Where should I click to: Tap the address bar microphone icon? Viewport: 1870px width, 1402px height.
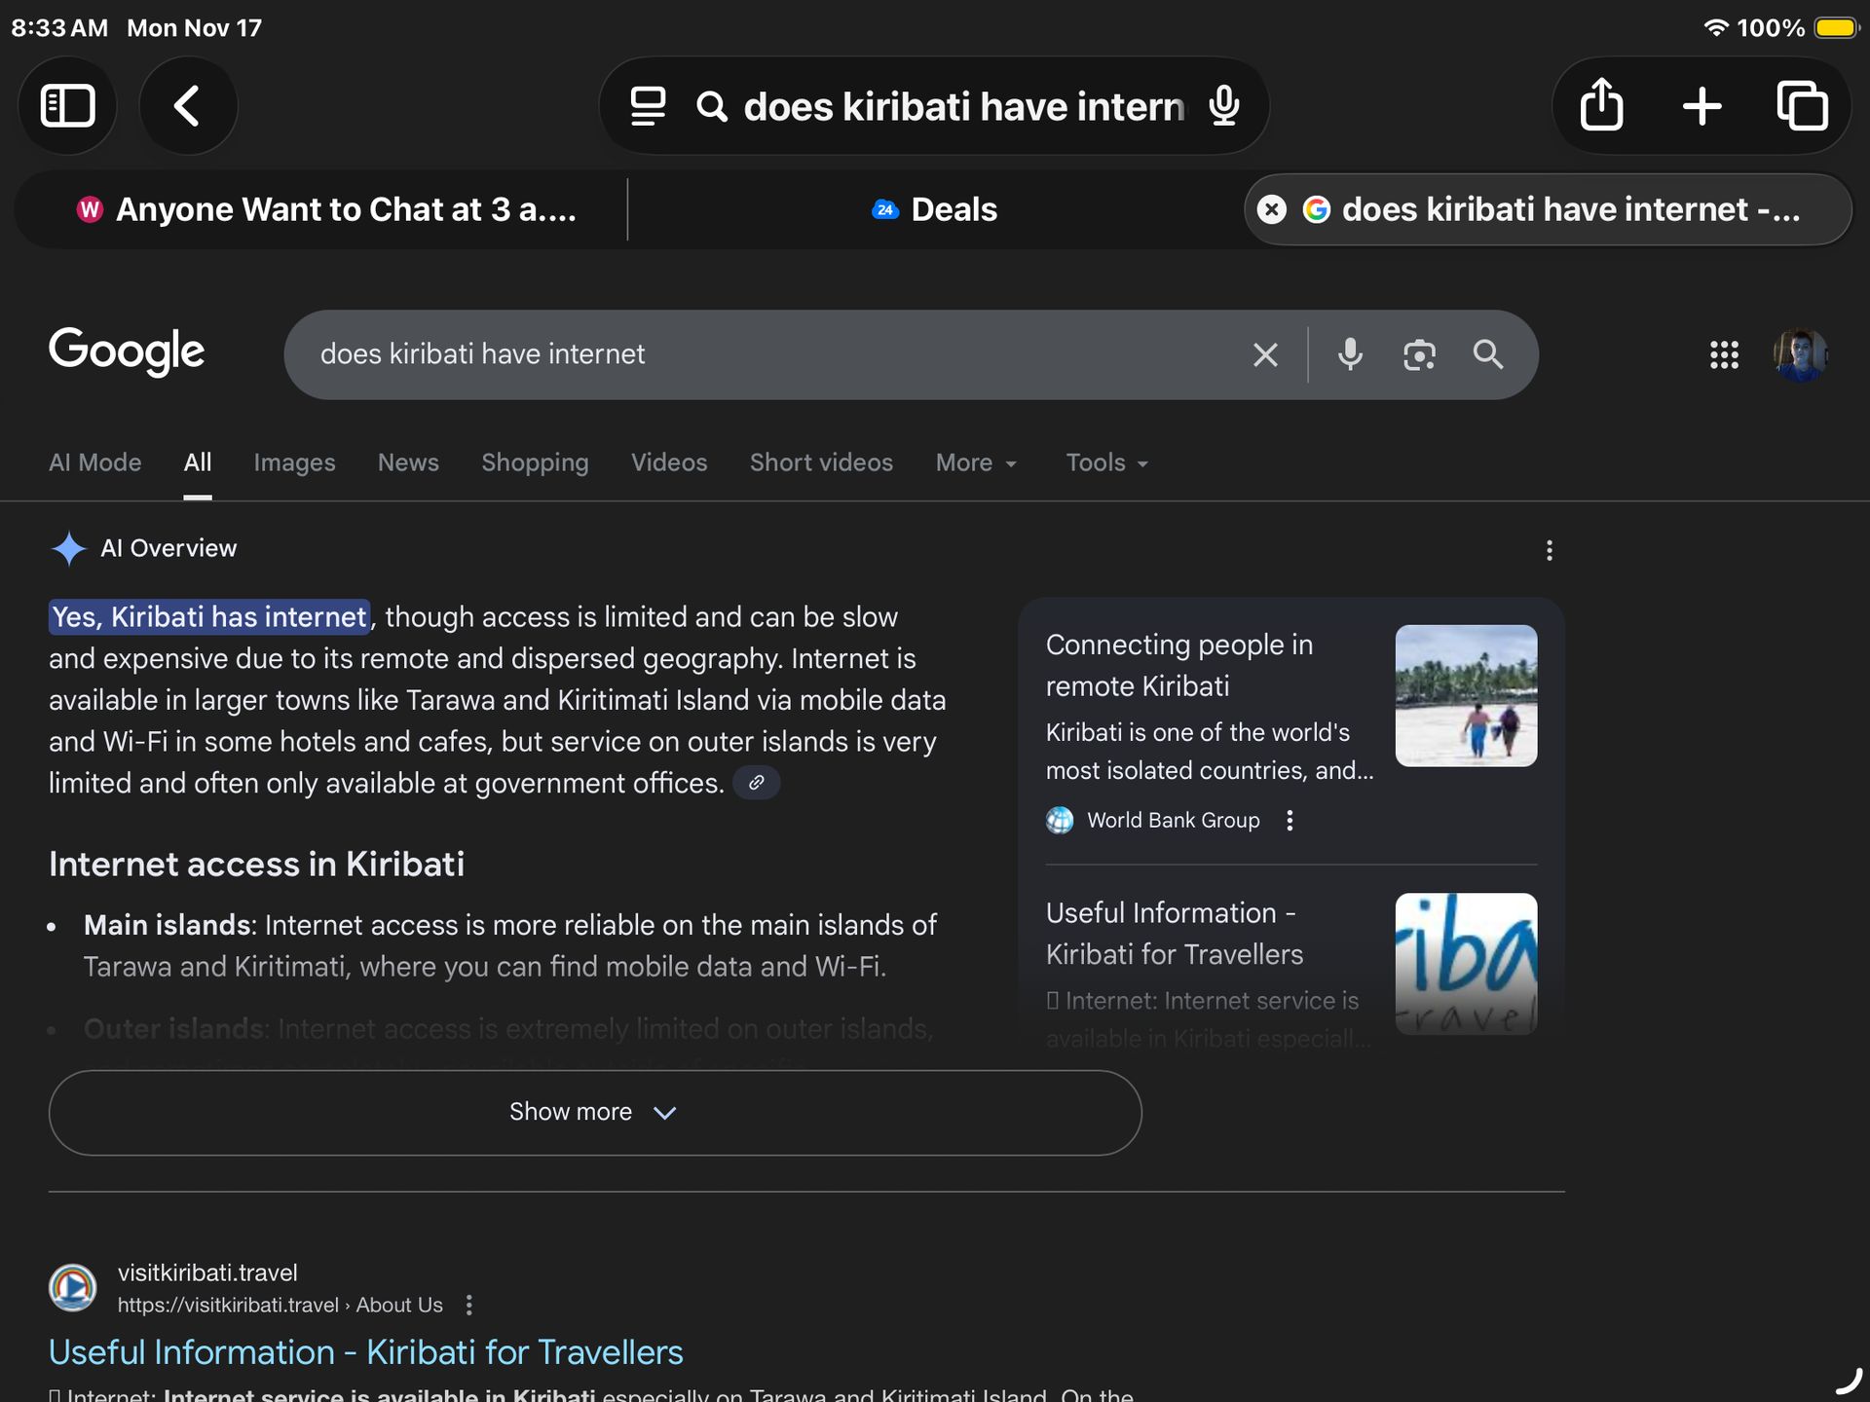[x=1223, y=106]
